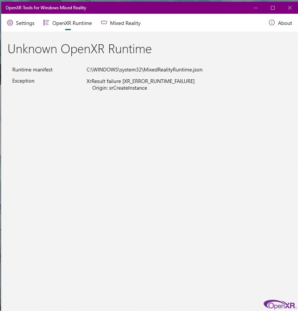The image size is (298, 311).
Task: Select the Runtime manifest file path text
Action: (145, 70)
